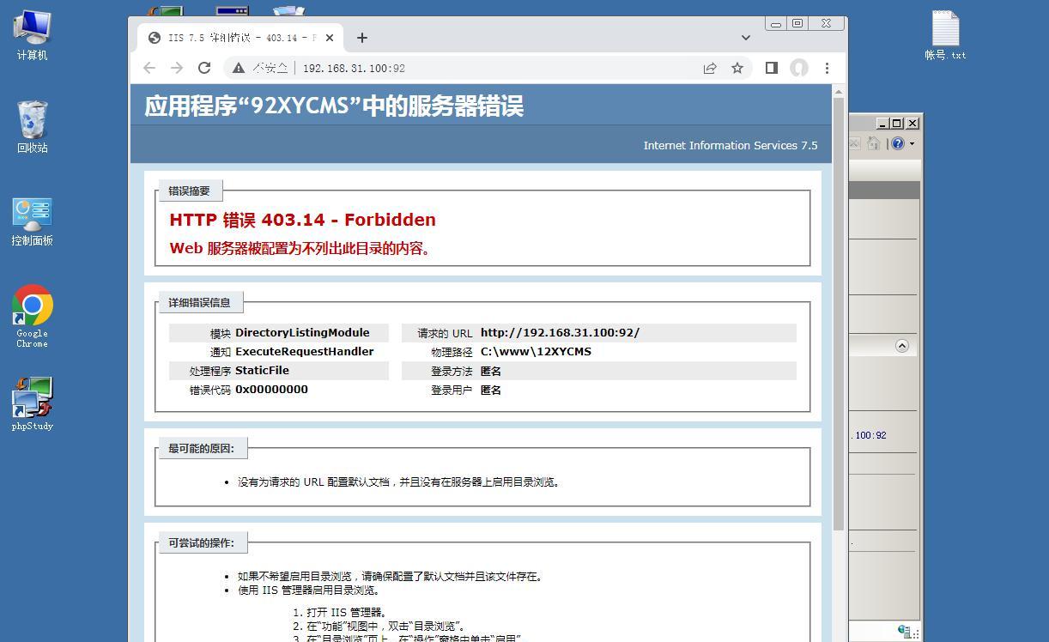The height and width of the screenshot is (642, 1049).
Task: Click the home icon in IIS Manager toolbar
Action: [x=874, y=143]
